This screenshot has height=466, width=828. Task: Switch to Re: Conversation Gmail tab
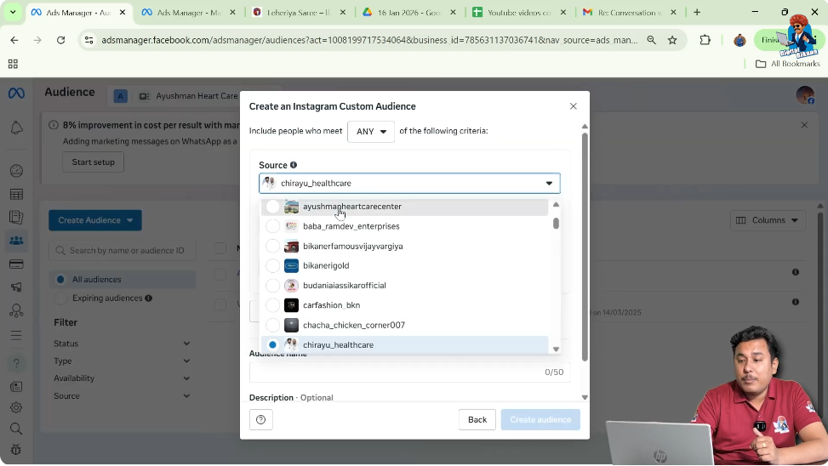click(x=631, y=13)
